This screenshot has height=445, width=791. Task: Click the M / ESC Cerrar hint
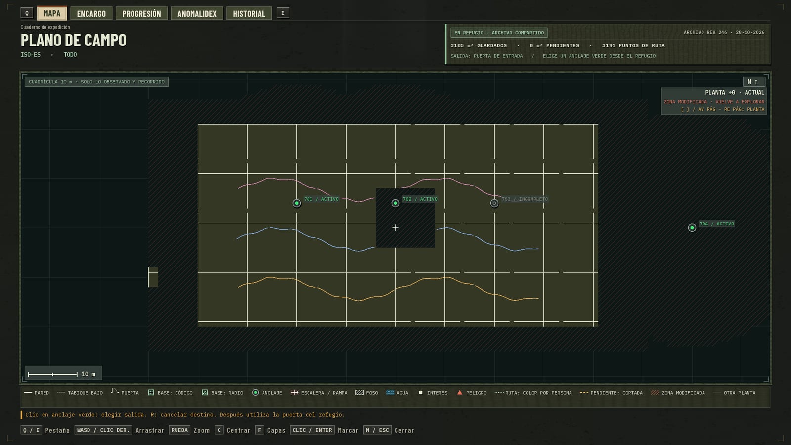(x=389, y=430)
